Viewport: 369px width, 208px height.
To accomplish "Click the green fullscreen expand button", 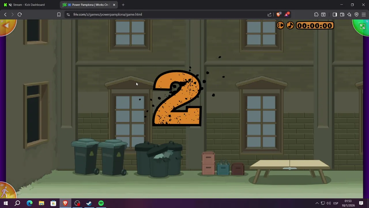I will (x=362, y=27).
